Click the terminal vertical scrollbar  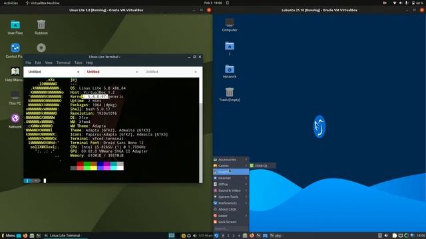coord(201,130)
